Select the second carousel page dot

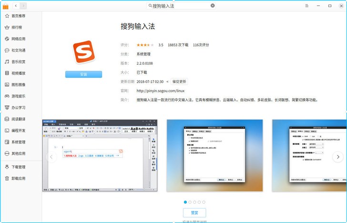[x=190, y=202]
